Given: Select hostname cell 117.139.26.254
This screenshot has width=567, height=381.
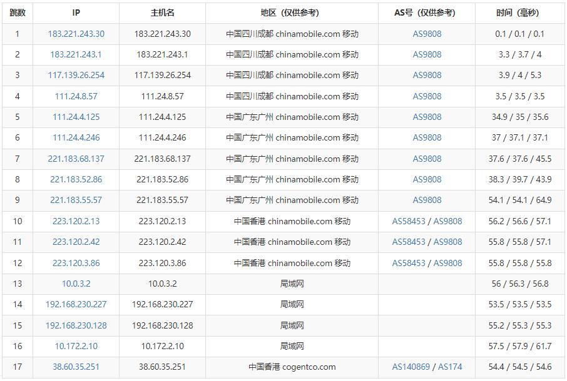Looking at the screenshot, I should point(162,75).
